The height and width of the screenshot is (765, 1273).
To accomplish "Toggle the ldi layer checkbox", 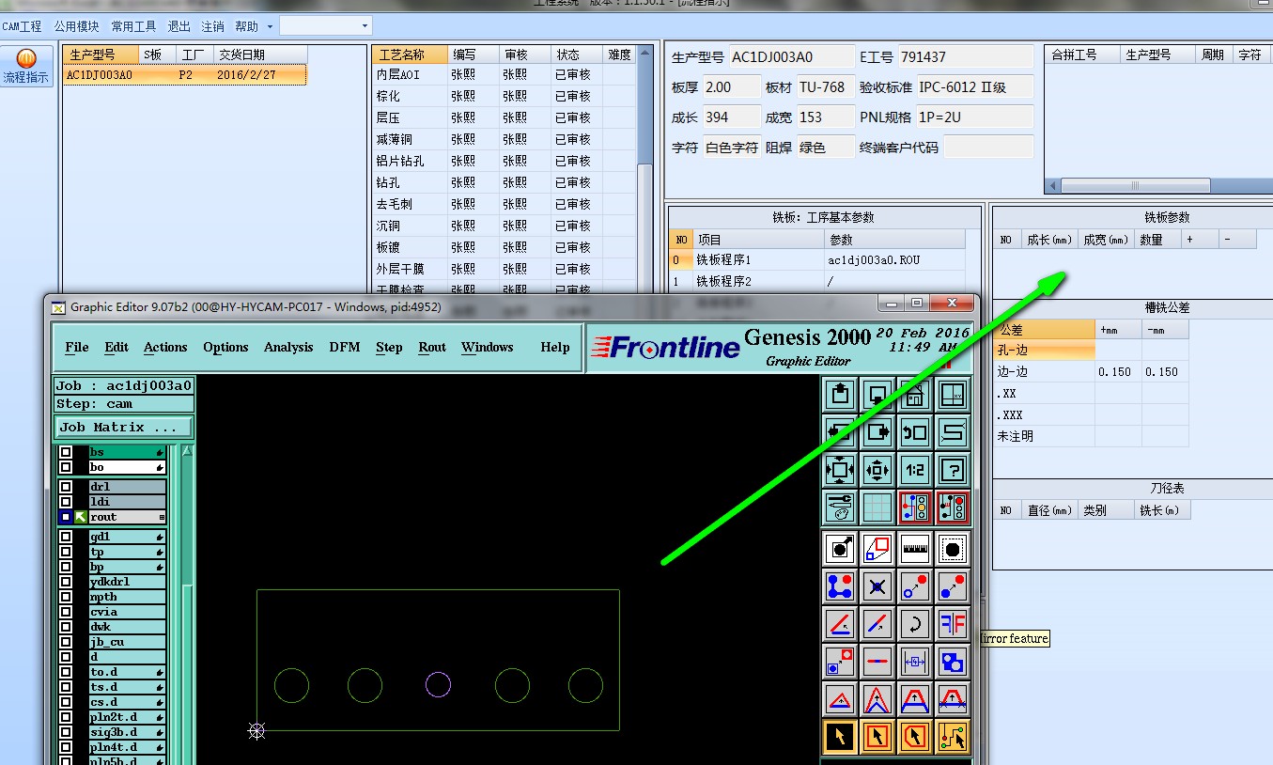I will [65, 502].
